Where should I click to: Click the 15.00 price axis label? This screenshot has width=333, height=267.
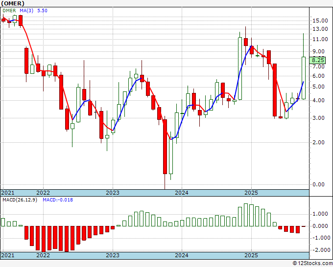[320, 21]
